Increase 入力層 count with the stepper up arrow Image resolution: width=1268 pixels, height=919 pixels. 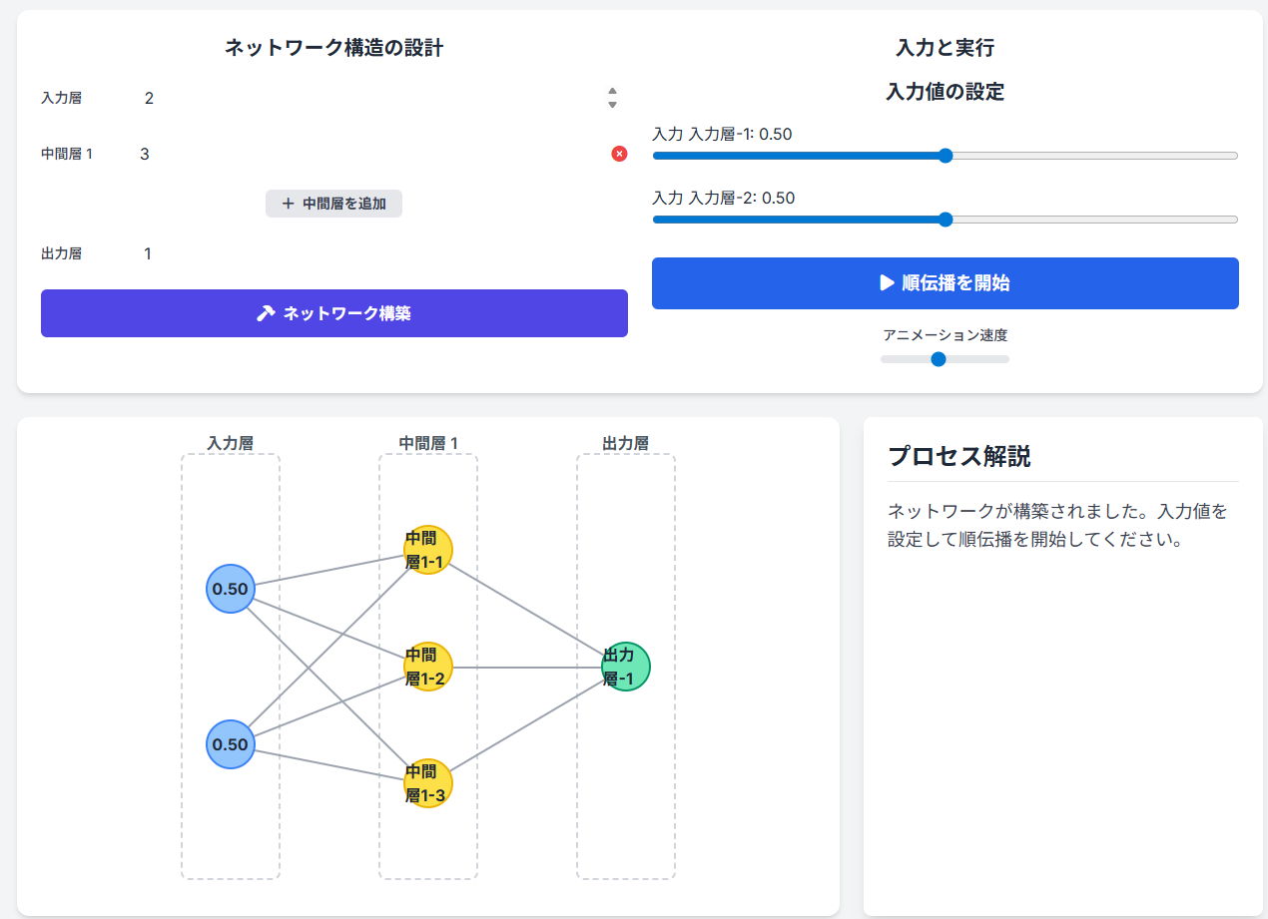tap(612, 92)
